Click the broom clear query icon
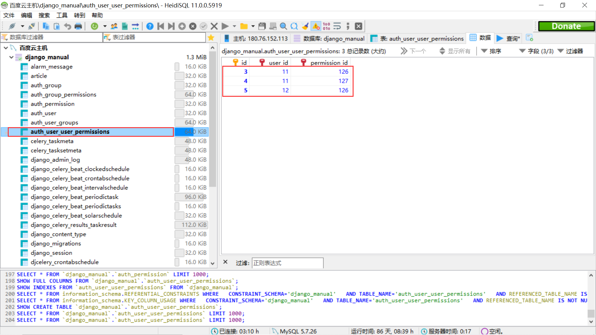 [305, 26]
